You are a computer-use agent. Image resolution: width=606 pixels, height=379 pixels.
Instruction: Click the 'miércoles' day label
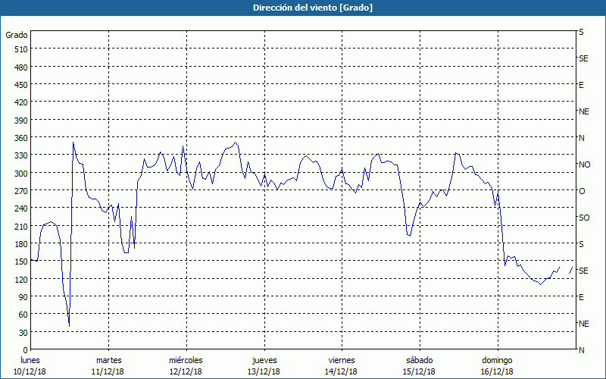pyautogui.click(x=186, y=361)
